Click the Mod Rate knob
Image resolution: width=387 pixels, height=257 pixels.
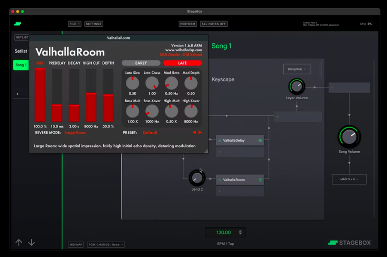click(171, 83)
